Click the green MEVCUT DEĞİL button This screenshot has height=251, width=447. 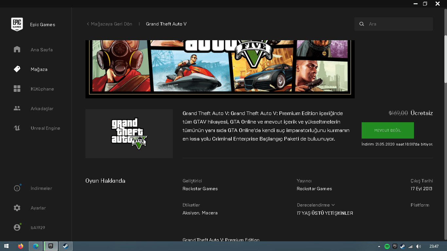[387, 130]
